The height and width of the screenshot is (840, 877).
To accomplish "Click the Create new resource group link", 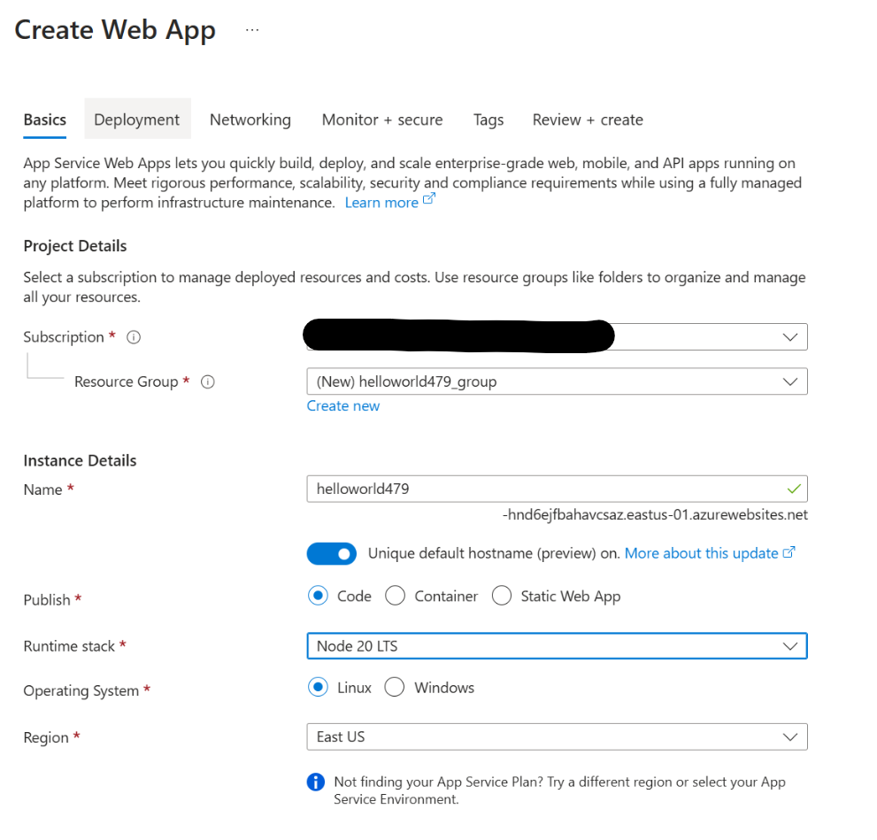I will [343, 405].
